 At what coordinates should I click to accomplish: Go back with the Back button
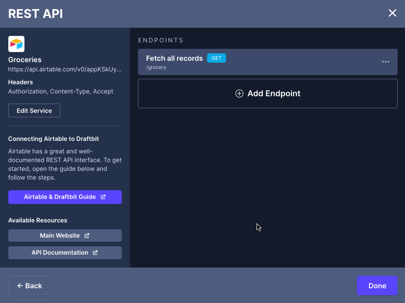pyautogui.click(x=30, y=286)
